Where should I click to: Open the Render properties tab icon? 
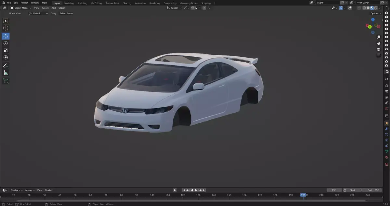click(387, 86)
